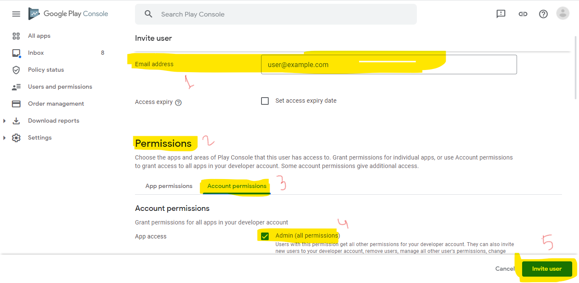Screen dimensions: 579x283
Task: Open the feedback icon in header
Action: tap(501, 14)
